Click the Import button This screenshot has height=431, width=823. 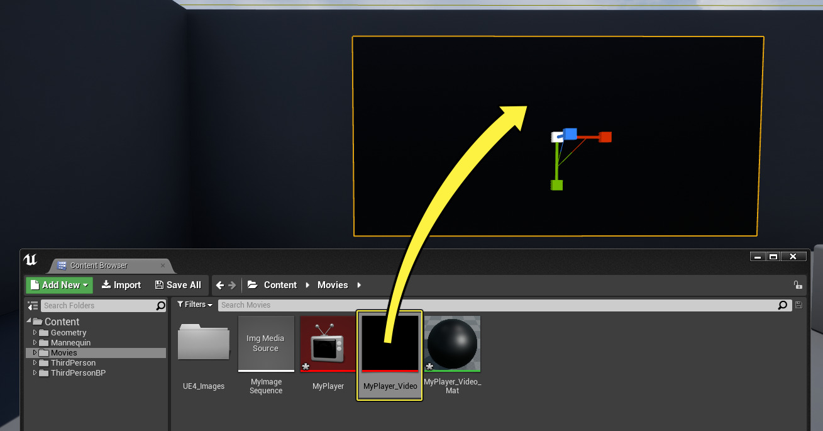point(121,285)
